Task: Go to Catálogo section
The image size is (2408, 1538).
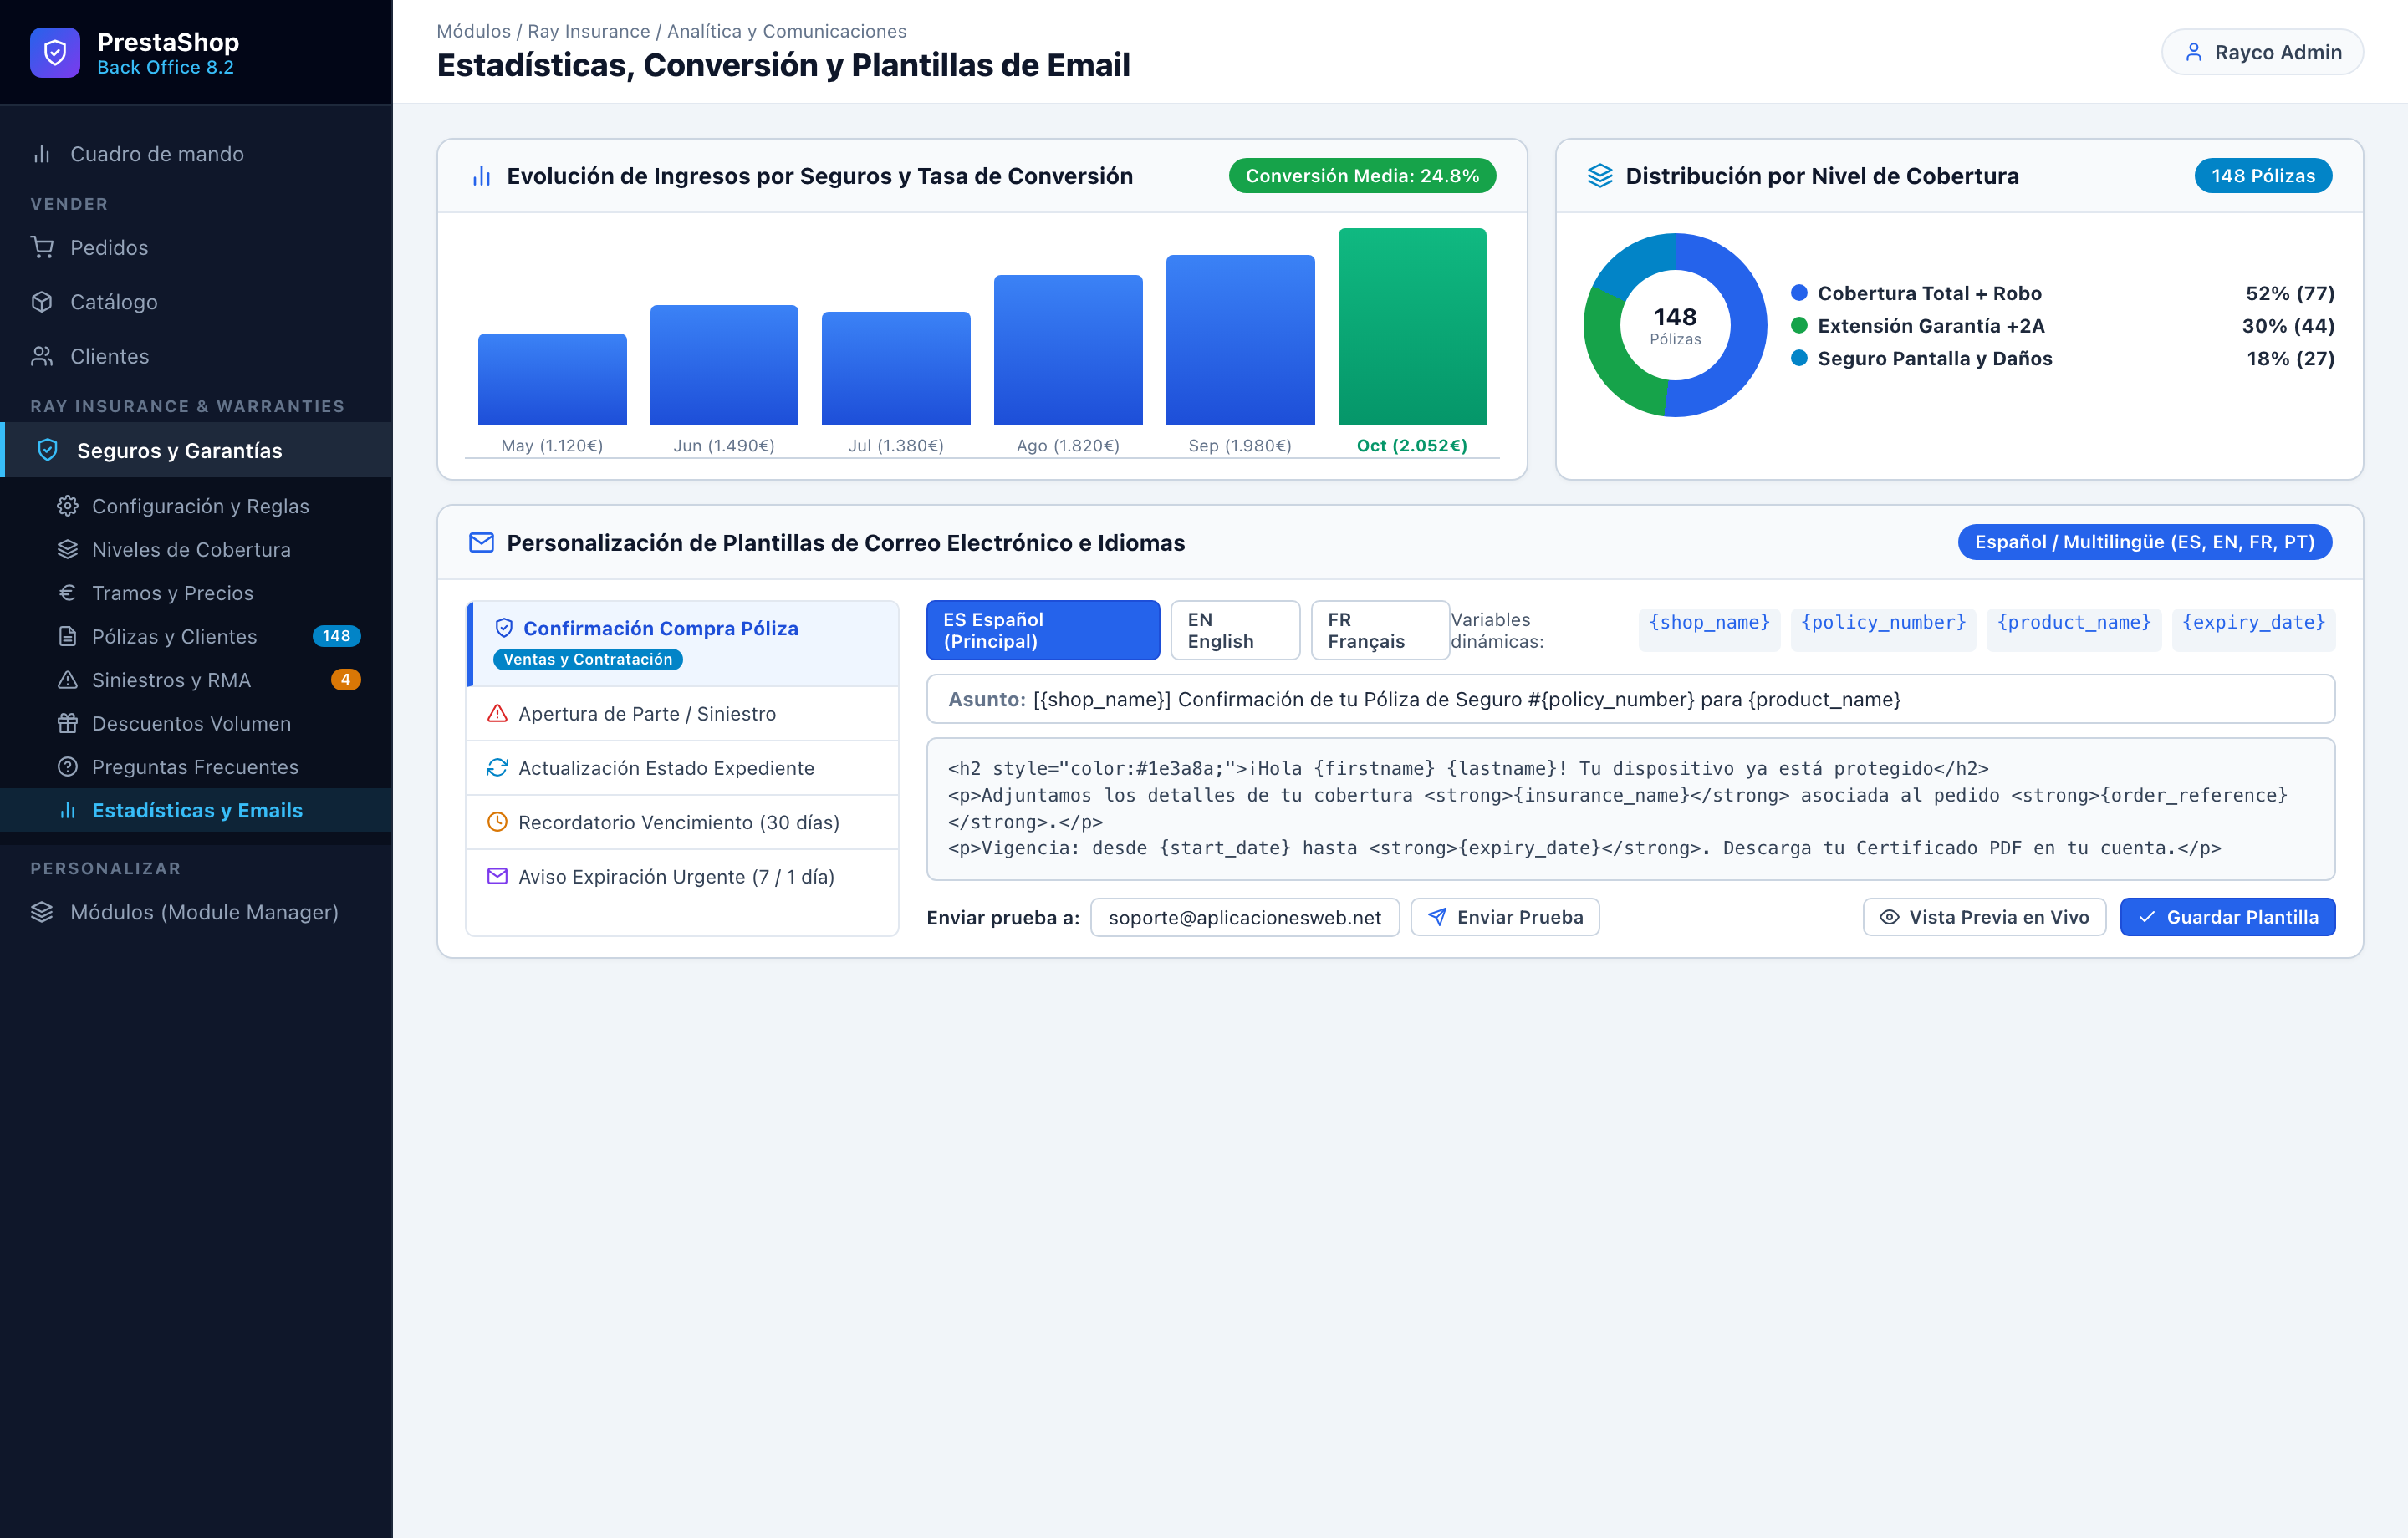Action: tap(196, 302)
